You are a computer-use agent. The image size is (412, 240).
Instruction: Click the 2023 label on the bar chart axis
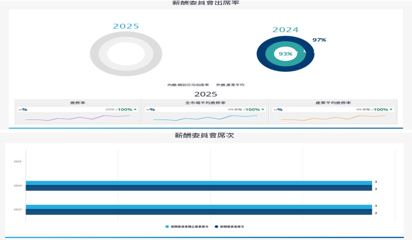(18, 210)
